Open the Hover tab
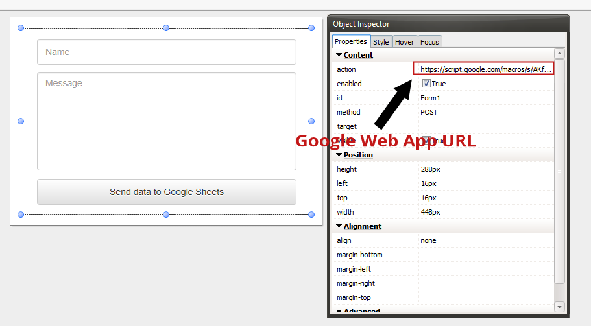 (x=404, y=41)
